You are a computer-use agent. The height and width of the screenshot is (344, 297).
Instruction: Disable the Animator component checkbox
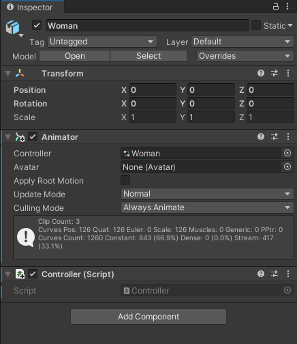(x=33, y=137)
